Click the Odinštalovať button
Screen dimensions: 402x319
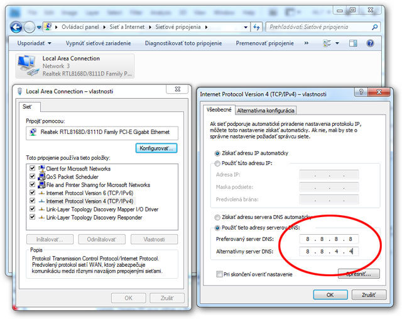(102, 239)
